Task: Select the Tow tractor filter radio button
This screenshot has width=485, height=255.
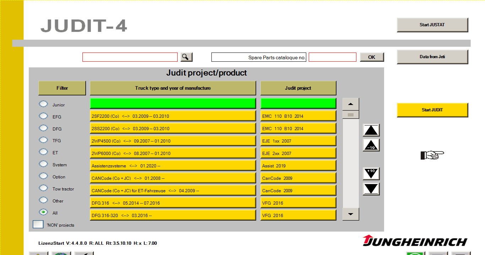Action: 43,188
